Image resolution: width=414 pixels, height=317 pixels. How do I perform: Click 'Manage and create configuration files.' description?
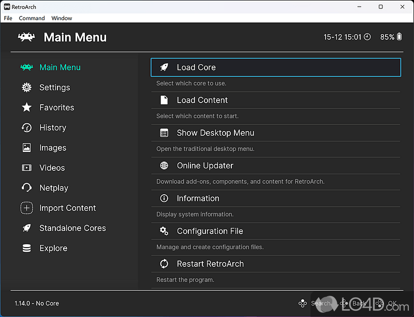[210, 247]
